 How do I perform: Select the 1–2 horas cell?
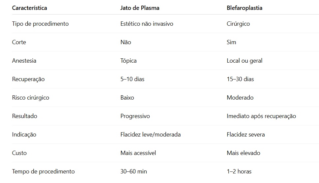pos(239,171)
